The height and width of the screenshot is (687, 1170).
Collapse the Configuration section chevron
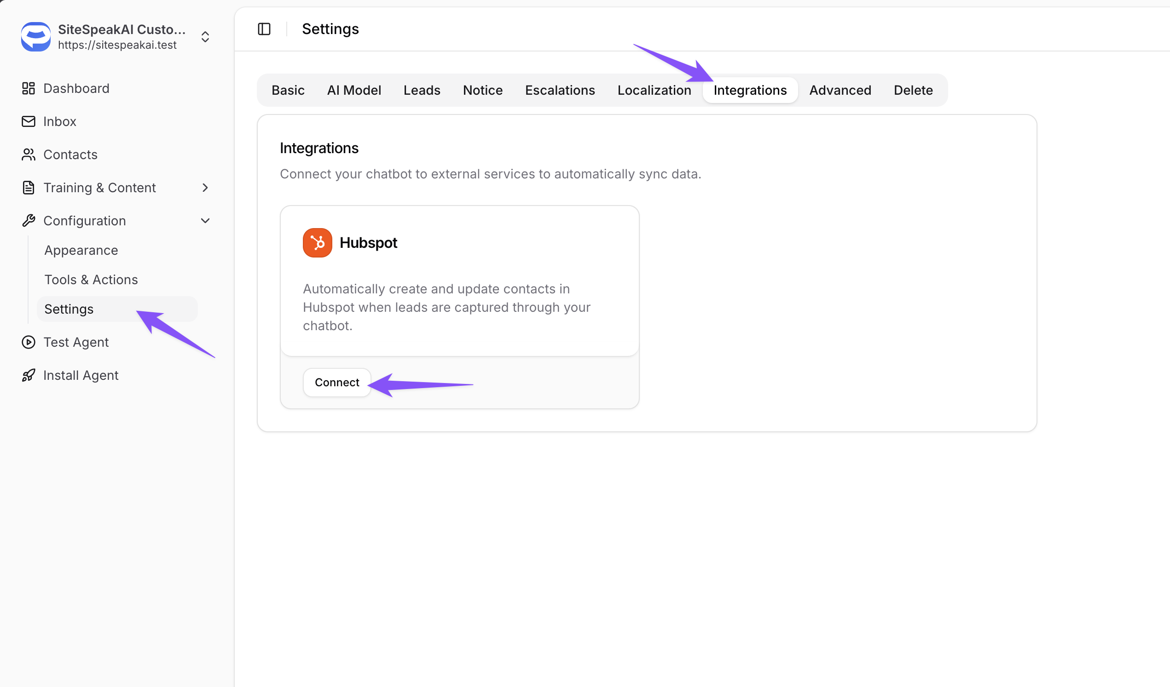[205, 220]
